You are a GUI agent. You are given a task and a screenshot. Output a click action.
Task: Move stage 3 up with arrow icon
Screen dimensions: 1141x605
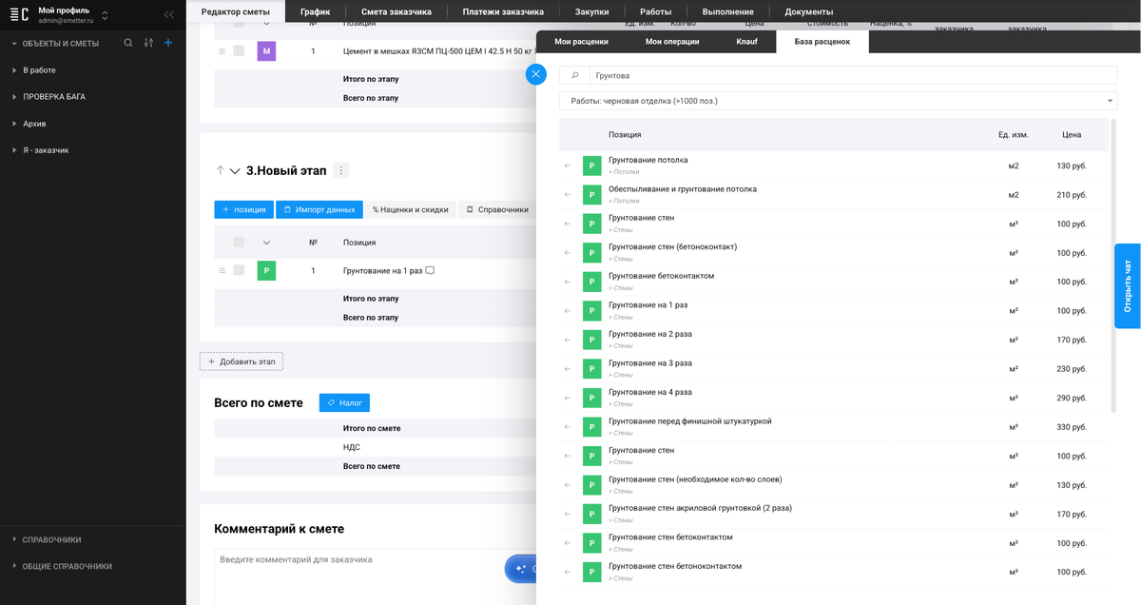(220, 170)
